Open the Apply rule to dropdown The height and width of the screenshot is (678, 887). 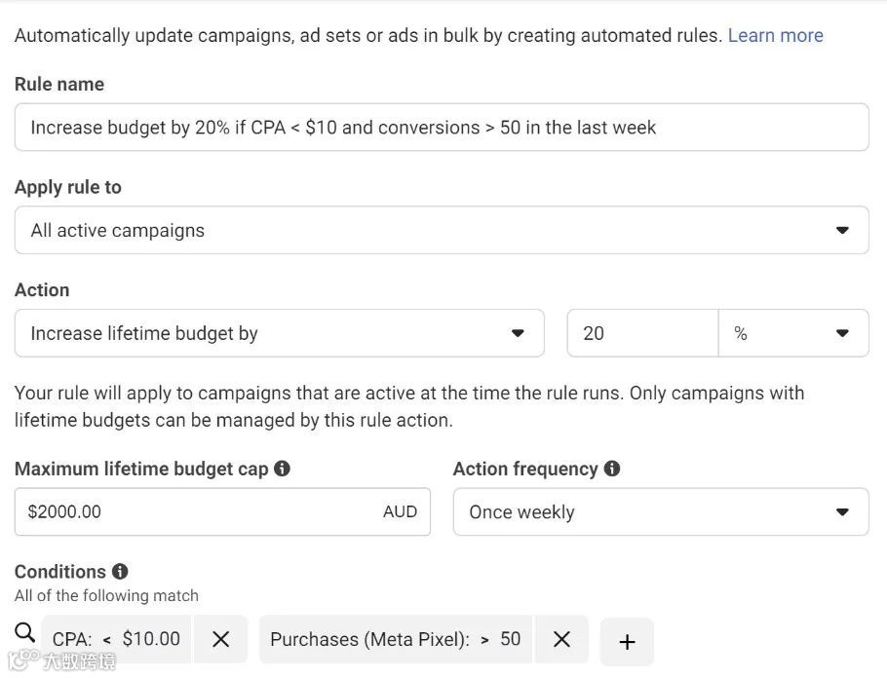[441, 231]
